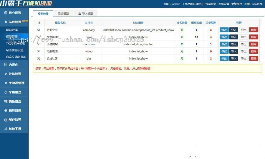Click 删除 button for 文章新闻 row

(254, 37)
